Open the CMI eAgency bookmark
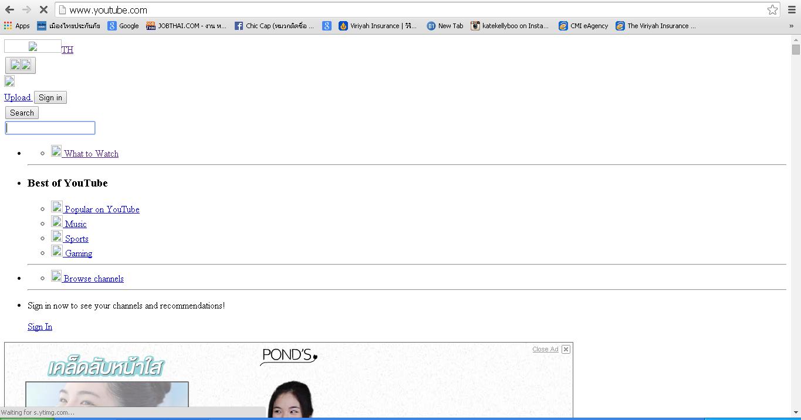801x420 pixels. tap(583, 26)
